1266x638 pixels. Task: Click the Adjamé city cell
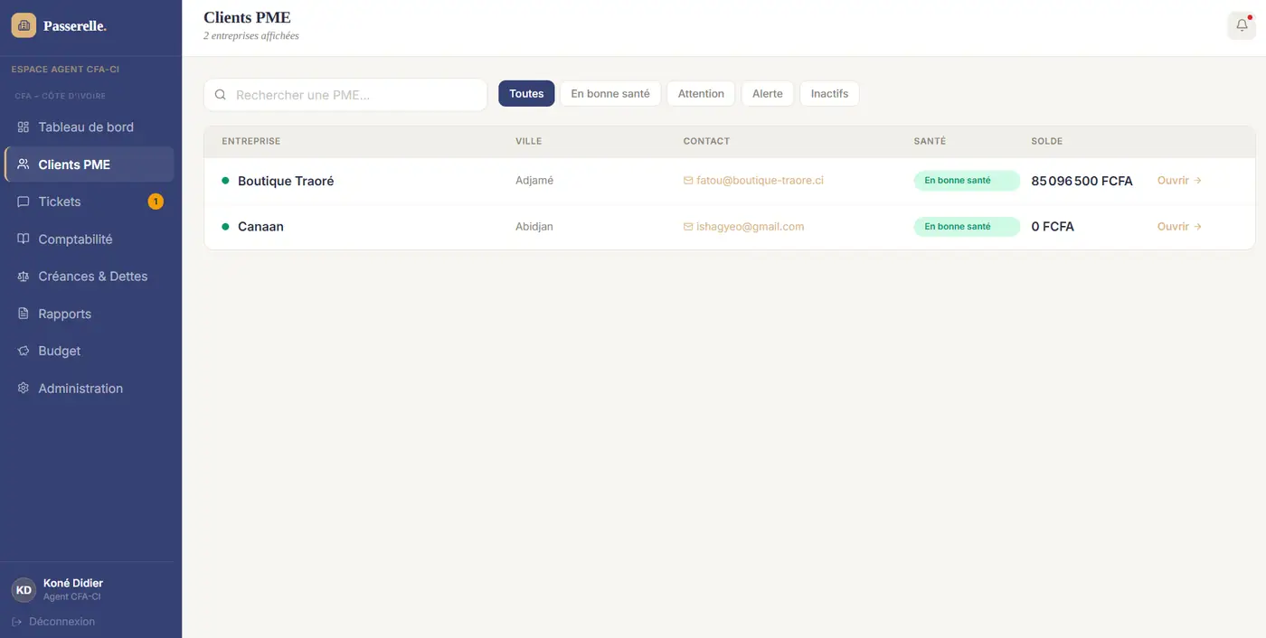pos(534,181)
